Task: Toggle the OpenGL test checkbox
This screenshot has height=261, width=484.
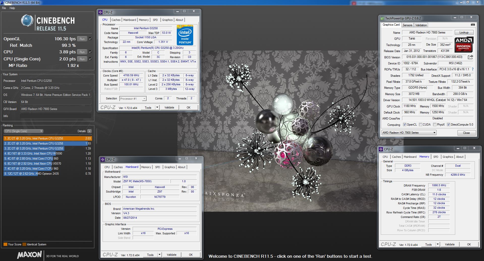Action: coord(90,39)
